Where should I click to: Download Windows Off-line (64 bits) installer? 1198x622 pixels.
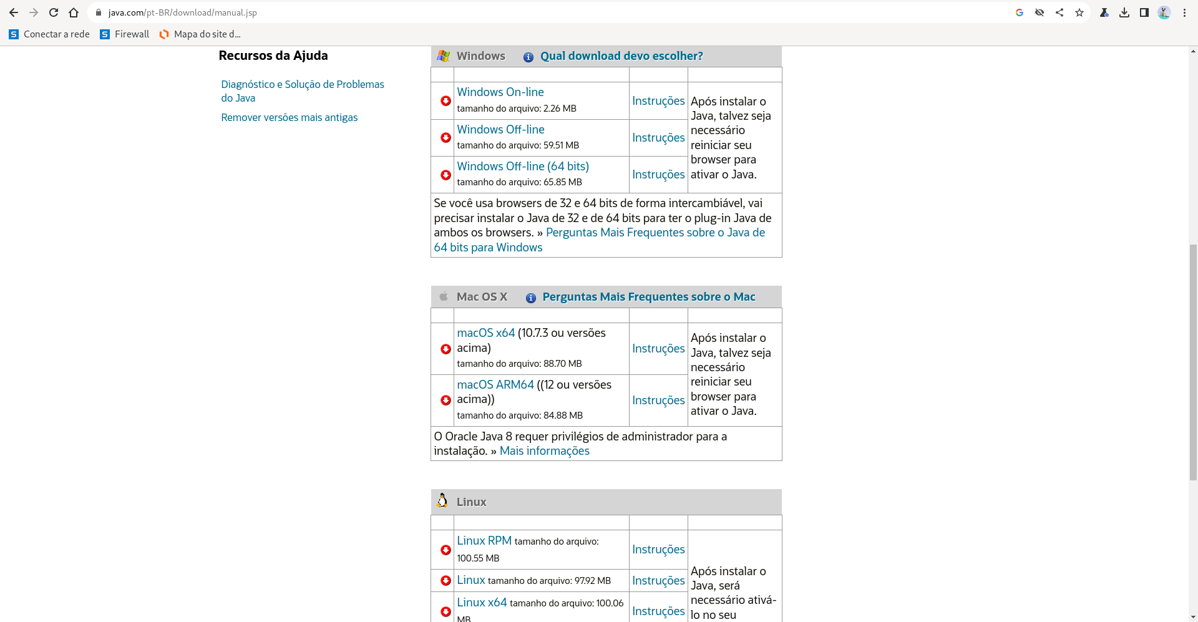pos(523,167)
